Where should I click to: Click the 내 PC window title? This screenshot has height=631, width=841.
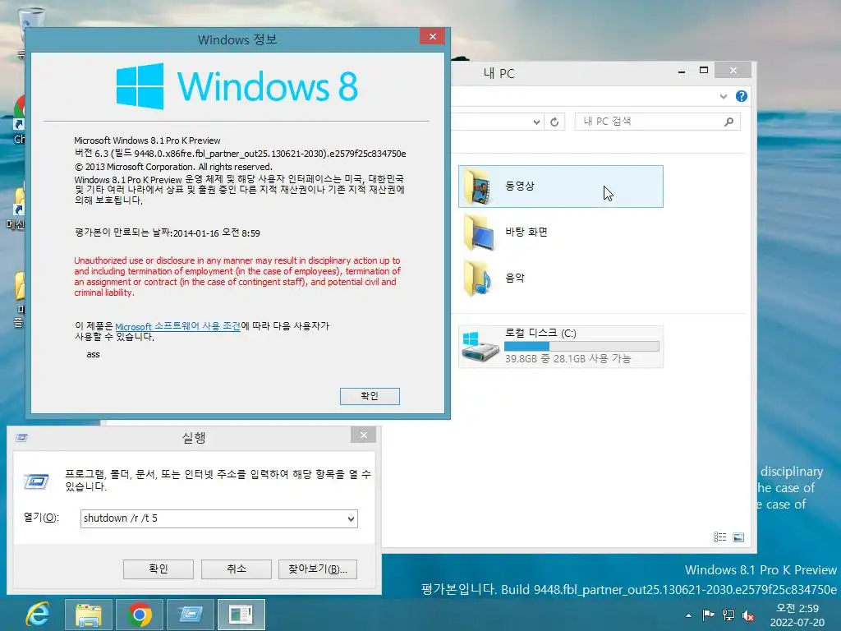499,73
